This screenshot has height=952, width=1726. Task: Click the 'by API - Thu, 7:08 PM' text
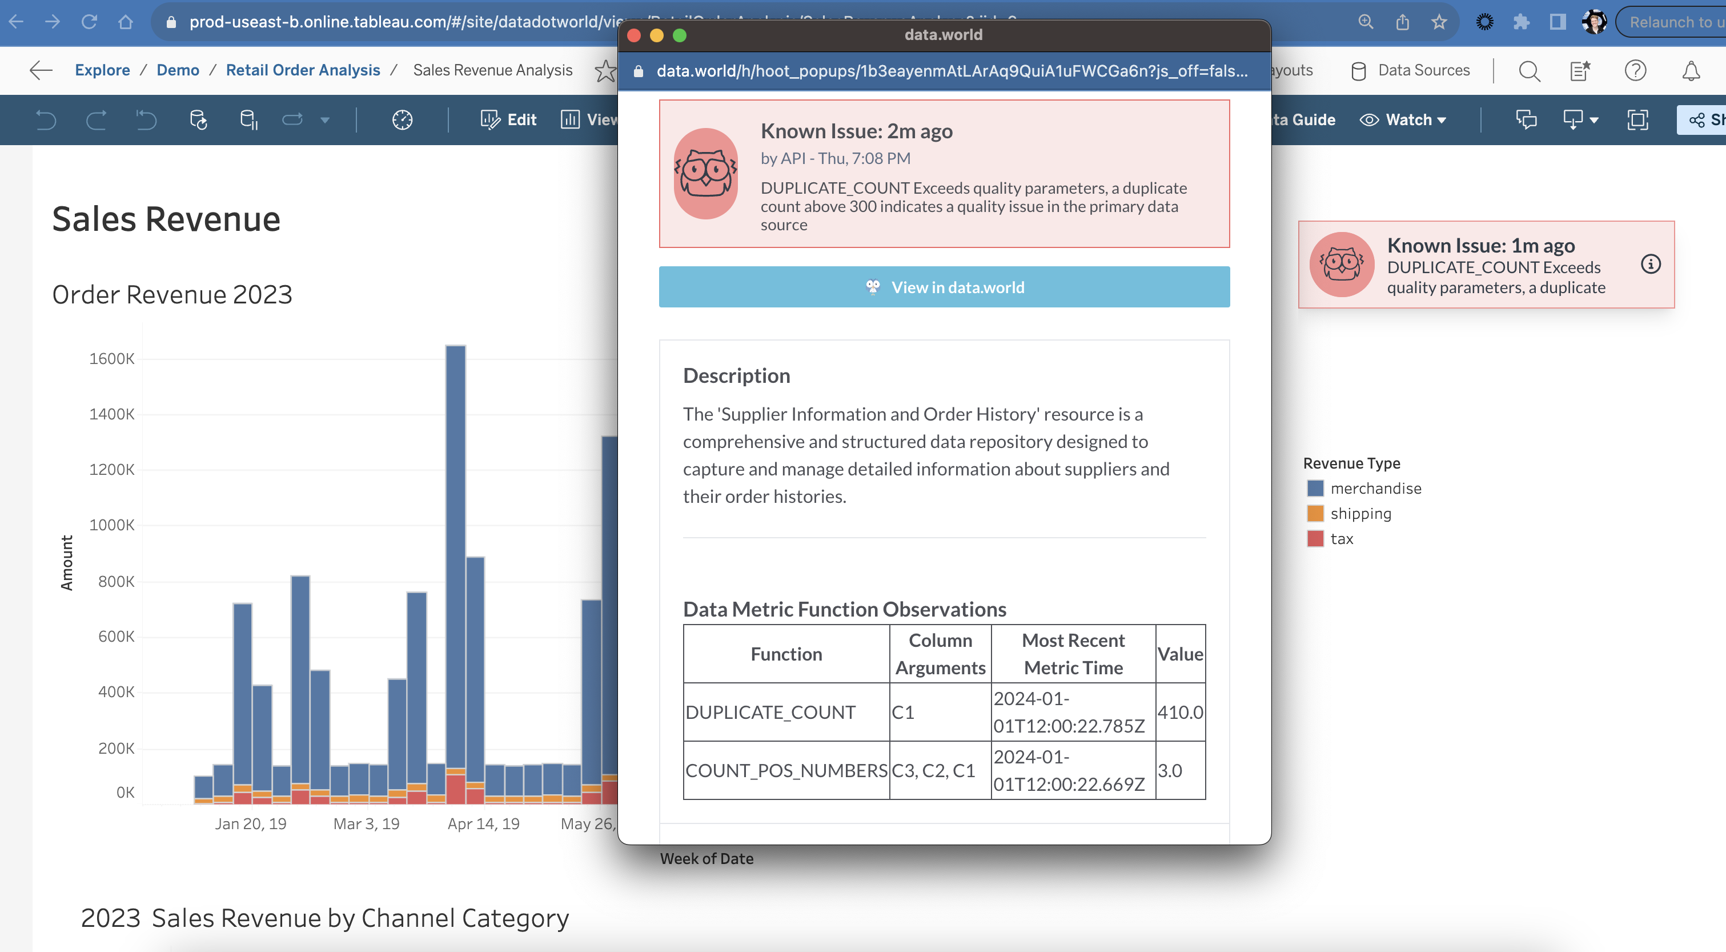click(835, 158)
